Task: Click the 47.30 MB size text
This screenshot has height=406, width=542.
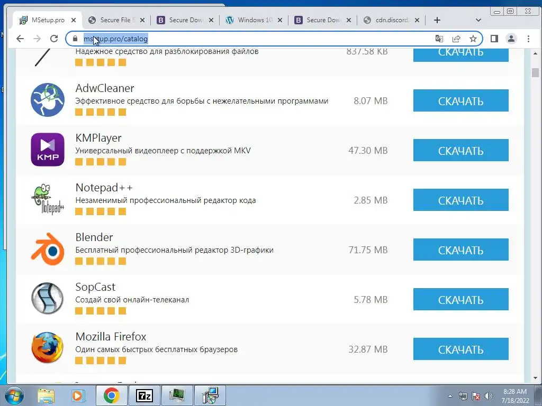Action: coord(368,150)
